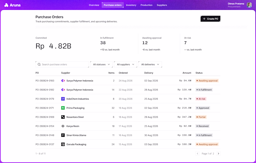Click the Search purchase orders field
256x163 pixels.
62,64
